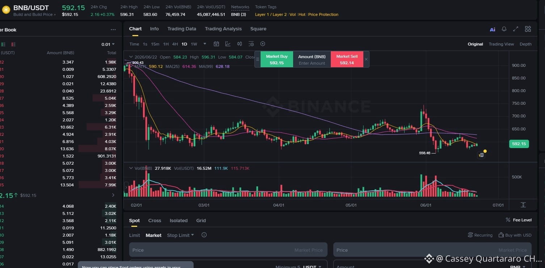545x268 pixels.
Task: Select the 1H time interval
Action: (166, 44)
